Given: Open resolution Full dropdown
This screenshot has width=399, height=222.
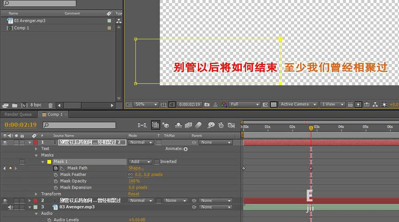Looking at the screenshot, I should (245, 104).
